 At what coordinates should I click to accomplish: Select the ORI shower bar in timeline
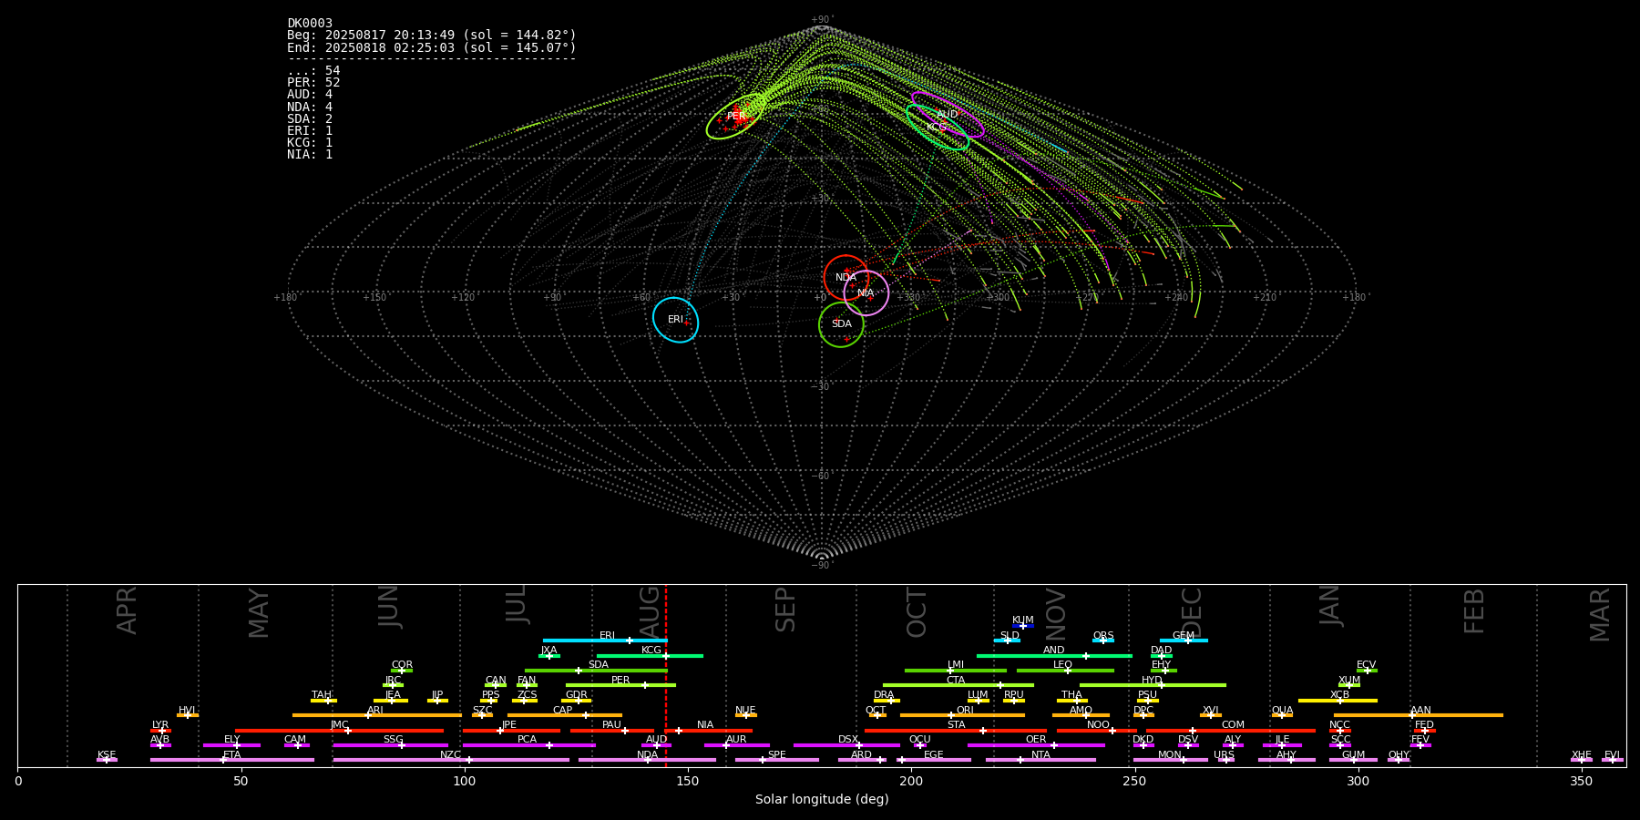click(x=962, y=715)
